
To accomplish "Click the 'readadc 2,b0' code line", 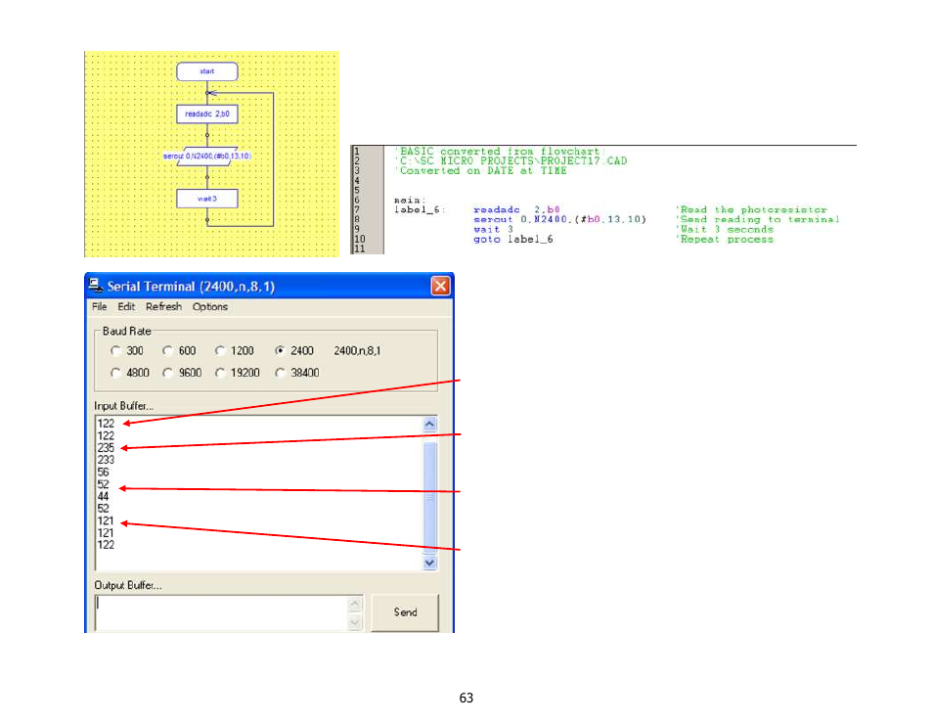I will 516,209.
